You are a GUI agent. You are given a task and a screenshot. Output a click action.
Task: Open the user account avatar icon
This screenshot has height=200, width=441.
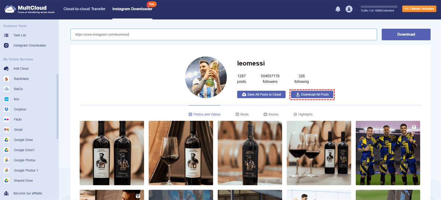click(x=349, y=9)
